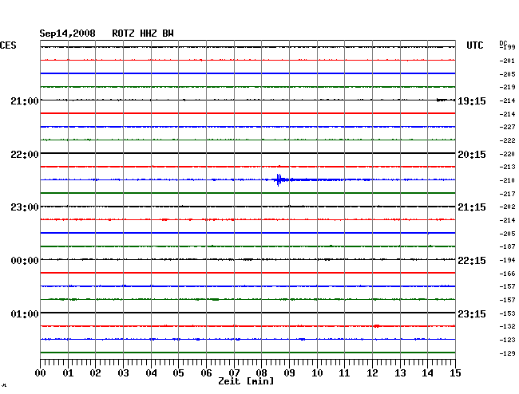The height and width of the screenshot is (394, 519).
Task: Click minute tick label "03"
Action: tap(123, 373)
